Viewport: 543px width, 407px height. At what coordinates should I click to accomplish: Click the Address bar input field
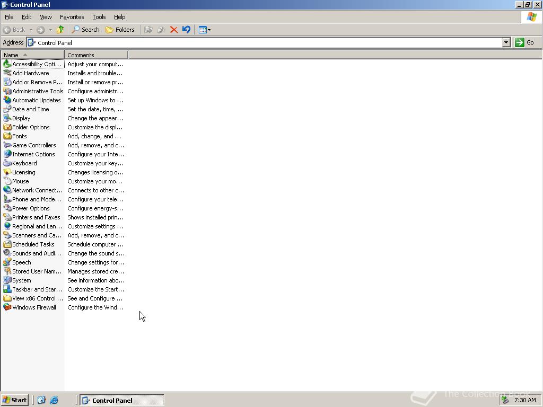pos(265,42)
